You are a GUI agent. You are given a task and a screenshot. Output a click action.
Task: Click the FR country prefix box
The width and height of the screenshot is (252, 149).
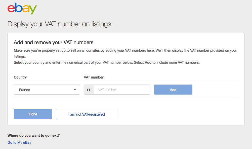[89, 90]
